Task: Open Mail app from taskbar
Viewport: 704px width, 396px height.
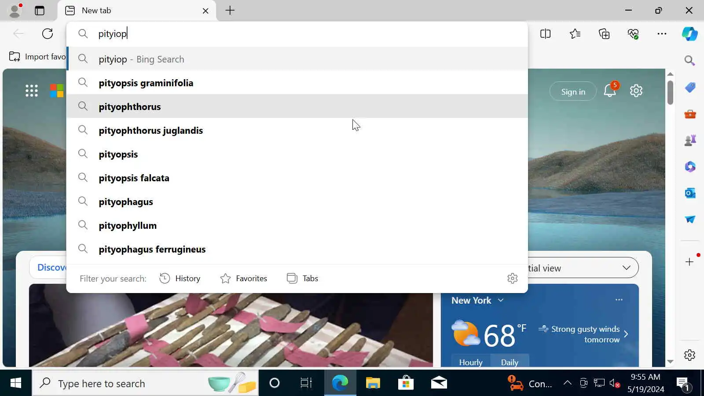Action: [x=439, y=383]
